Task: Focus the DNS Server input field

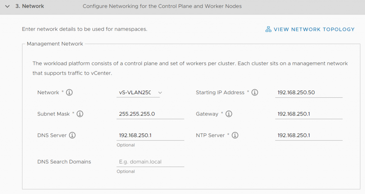Action: [150, 135]
